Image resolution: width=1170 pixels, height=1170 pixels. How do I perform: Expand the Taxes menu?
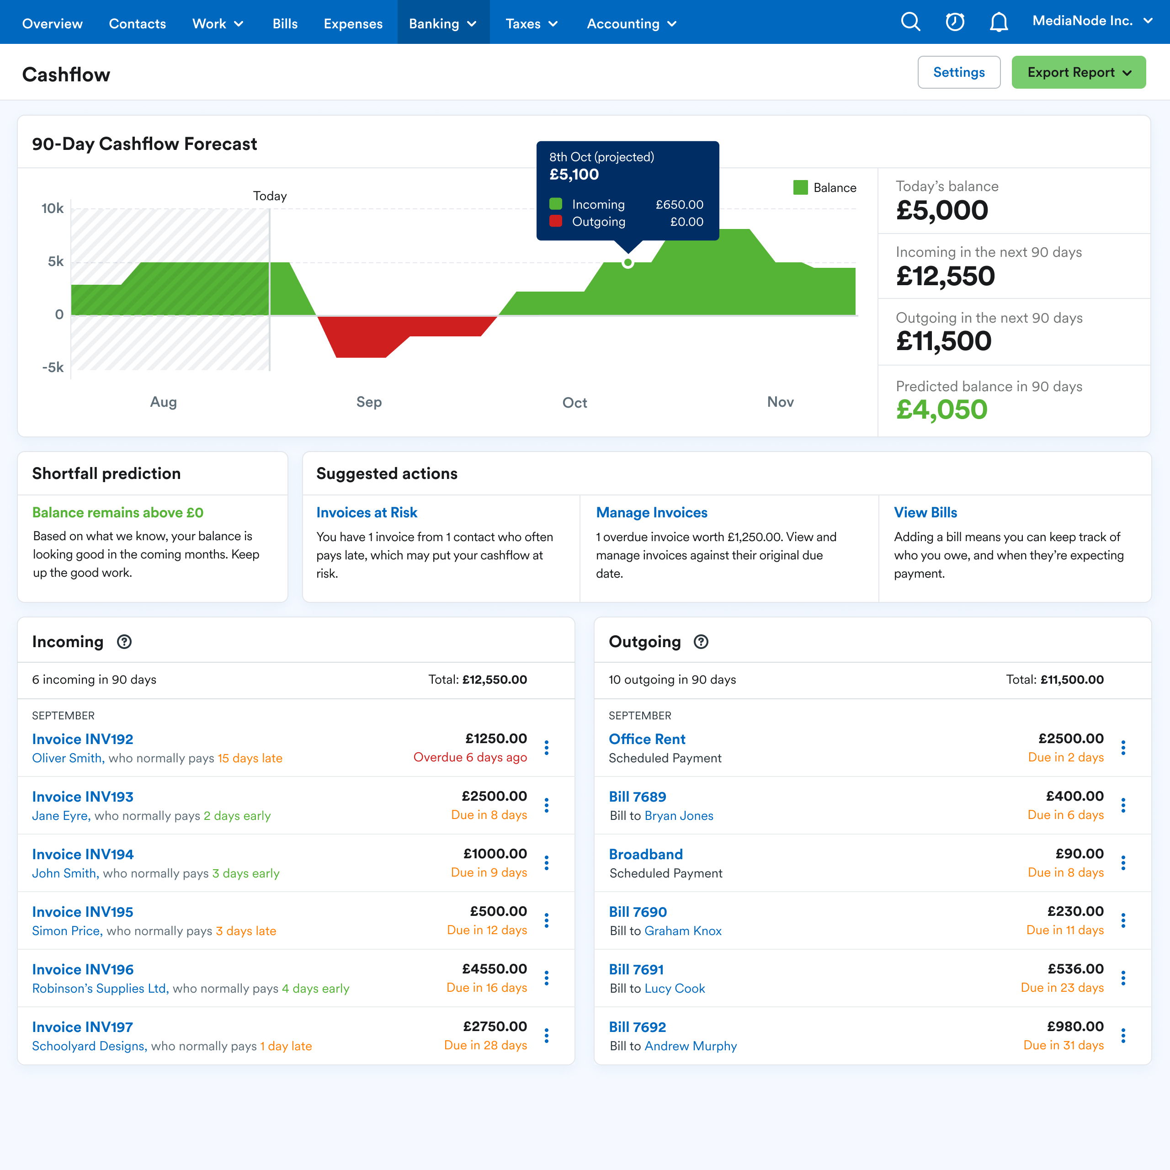531,24
